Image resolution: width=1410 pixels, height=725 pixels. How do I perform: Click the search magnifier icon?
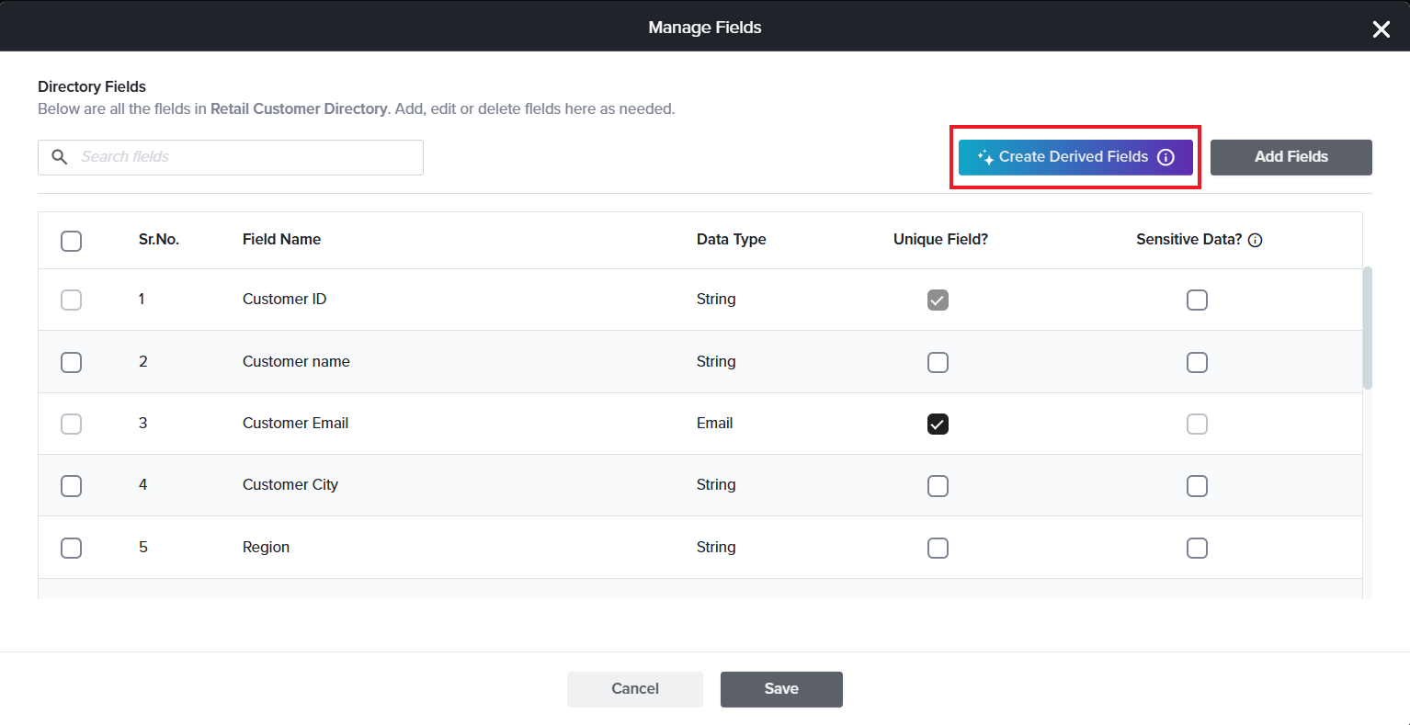[60, 157]
